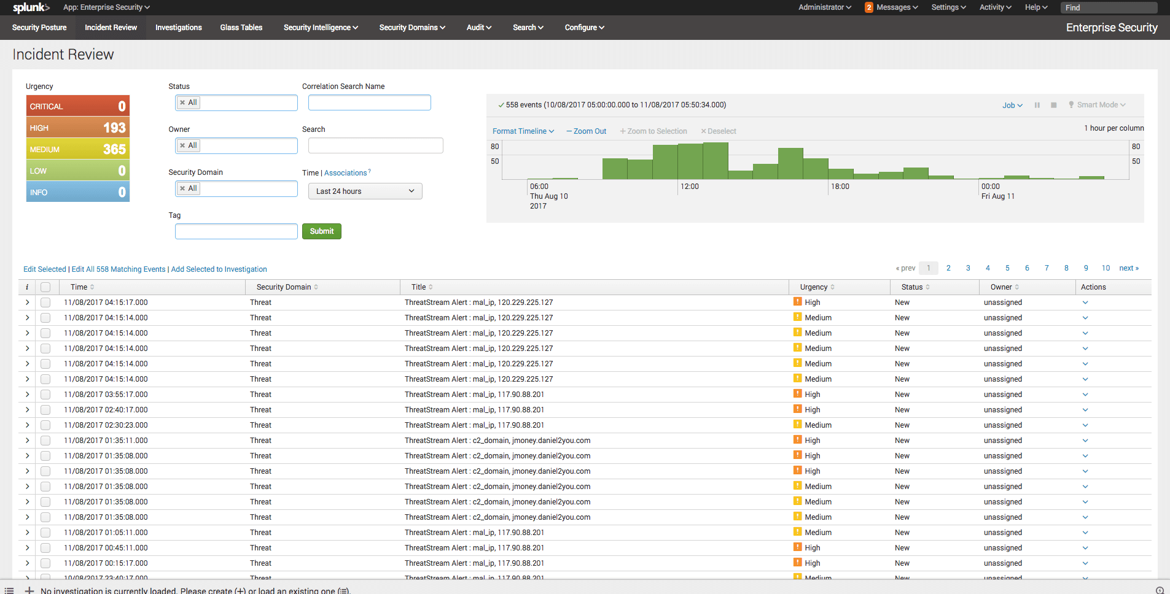Viewport: 1170px width, 594px height.
Task: Click the Smart Mode lightbulb icon
Action: [x=1070, y=104]
